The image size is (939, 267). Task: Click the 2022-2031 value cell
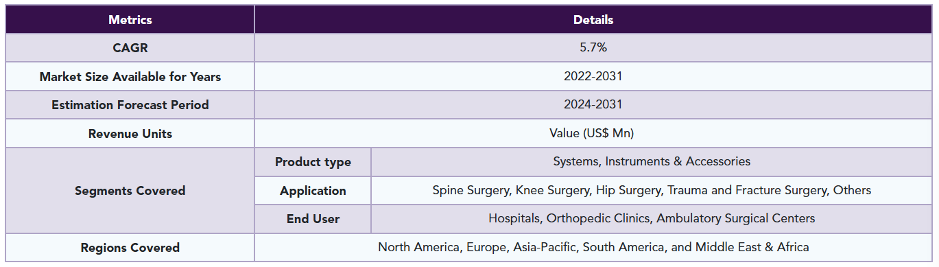pos(593,77)
